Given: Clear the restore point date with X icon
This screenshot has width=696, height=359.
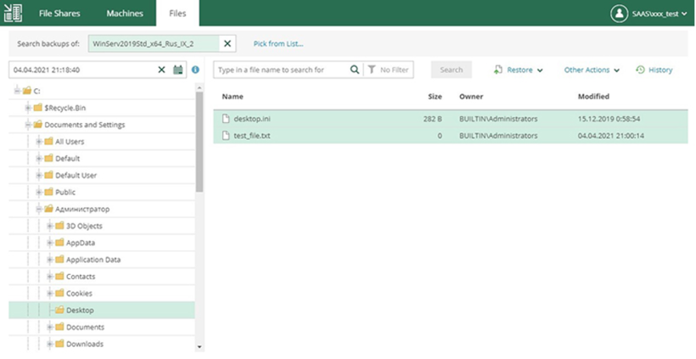Looking at the screenshot, I should coord(161,70).
